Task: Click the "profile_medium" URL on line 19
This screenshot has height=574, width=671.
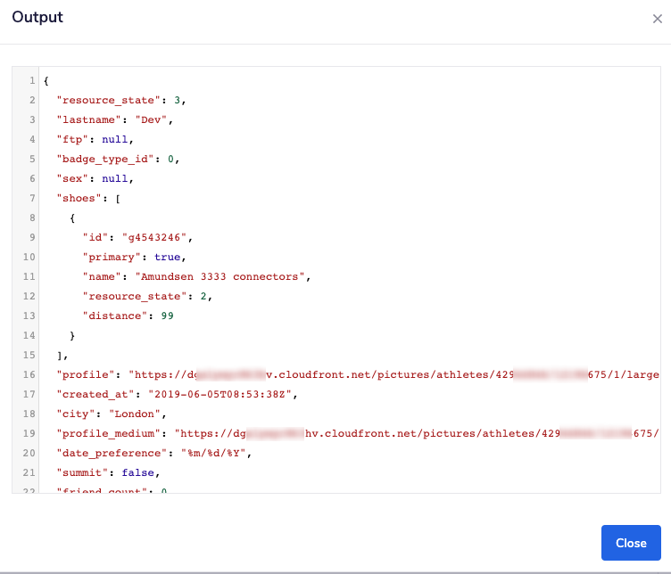Action: pos(415,433)
